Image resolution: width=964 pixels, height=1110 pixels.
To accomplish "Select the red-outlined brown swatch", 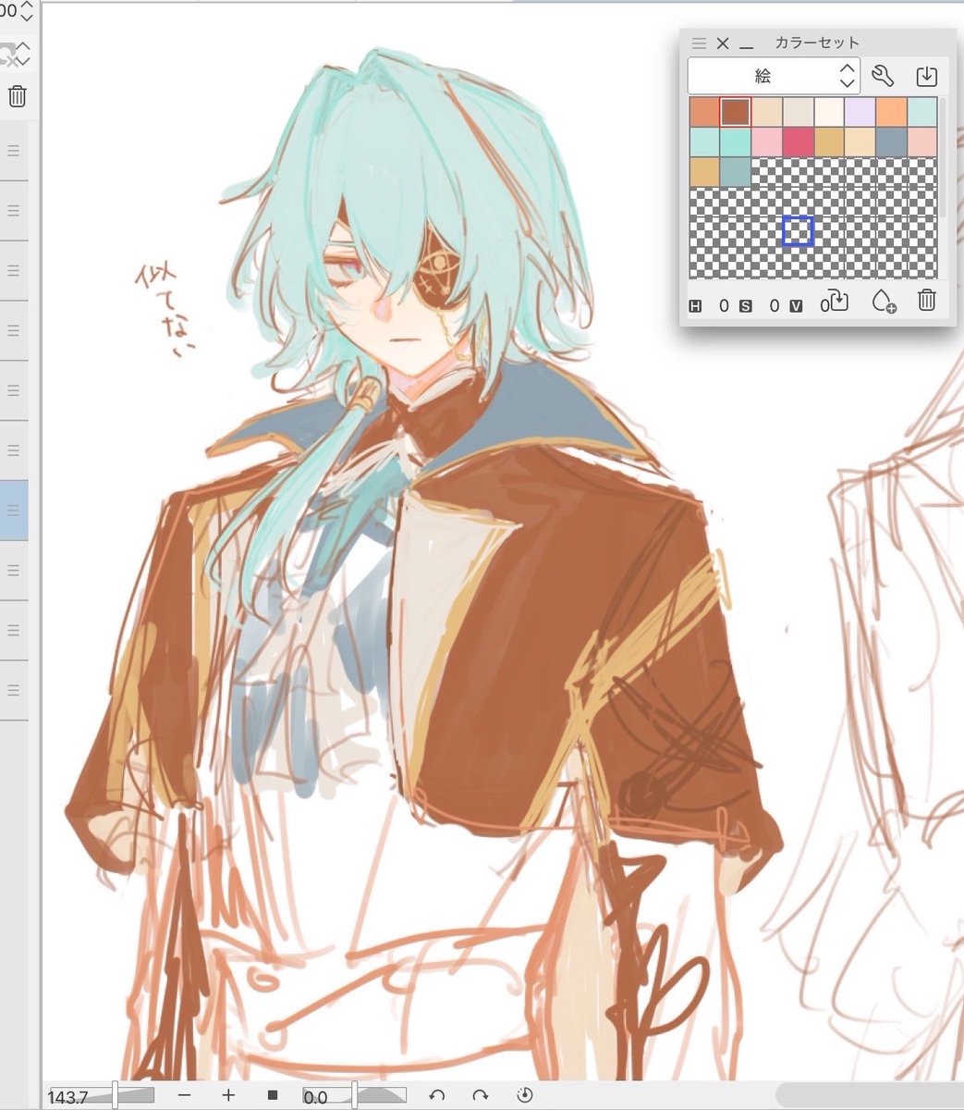I will point(736,112).
